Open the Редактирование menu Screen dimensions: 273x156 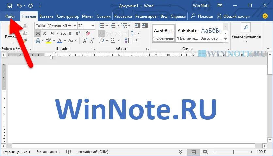pos(246,33)
